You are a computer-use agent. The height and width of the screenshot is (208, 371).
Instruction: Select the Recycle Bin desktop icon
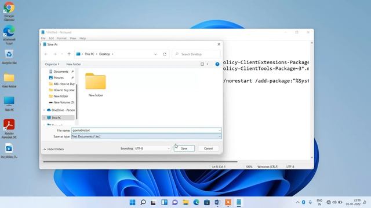[x=9, y=57]
